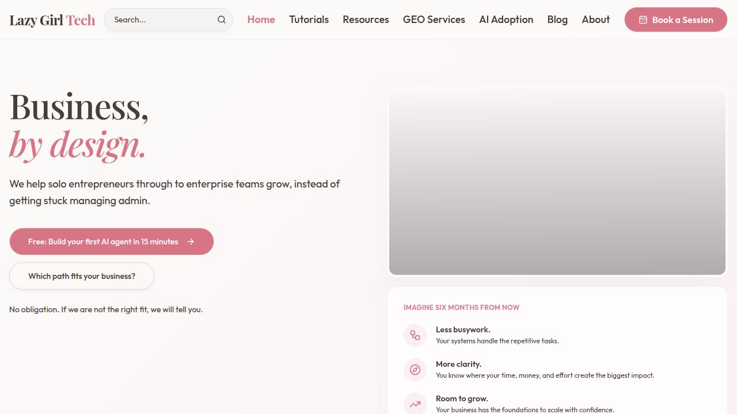737x414 pixels.
Task: Open the About page
Action: (596, 20)
